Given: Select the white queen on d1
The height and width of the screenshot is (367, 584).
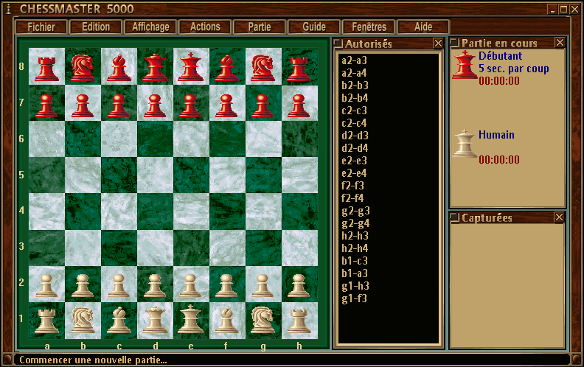Looking at the screenshot, I should tap(155, 320).
